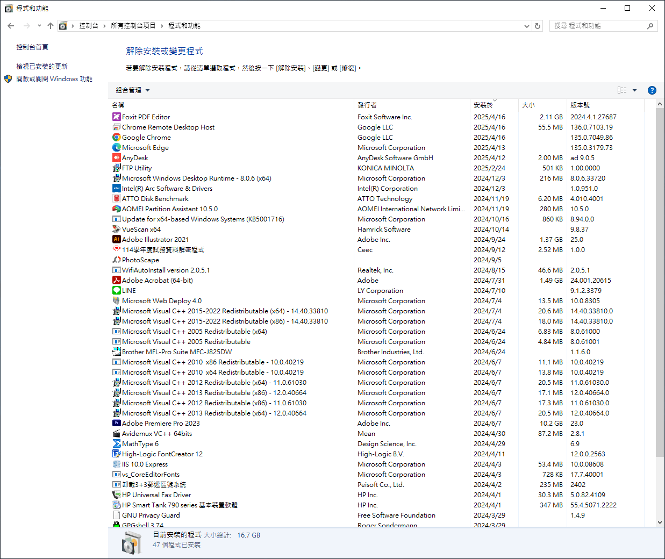Select the Avidemux VC++ 64bits icon

click(x=117, y=433)
